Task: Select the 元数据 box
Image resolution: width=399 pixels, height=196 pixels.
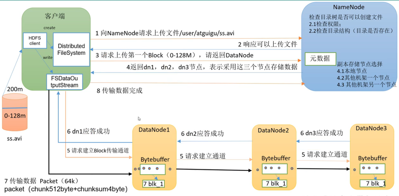Action: [320, 58]
